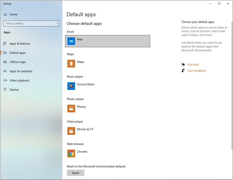
Task: Click the Startup icon in sidebar
Action: point(5,90)
